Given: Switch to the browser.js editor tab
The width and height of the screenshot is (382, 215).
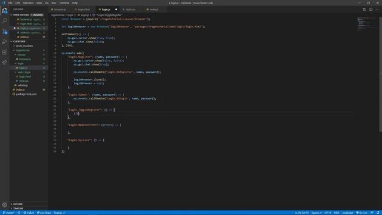Looking at the screenshot, I should [60, 10].
